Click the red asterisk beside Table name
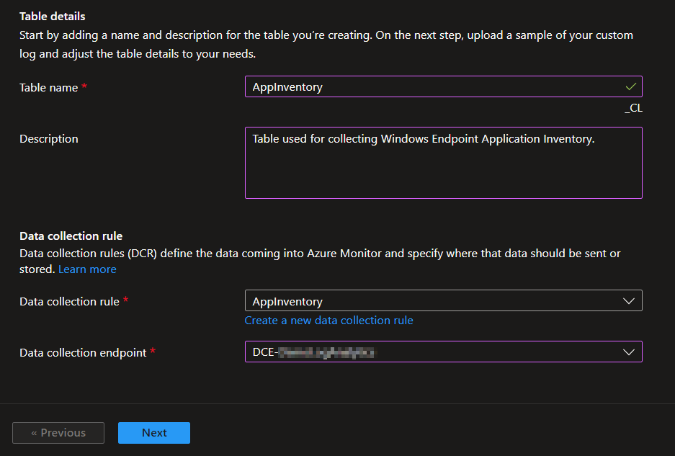 [x=84, y=86]
